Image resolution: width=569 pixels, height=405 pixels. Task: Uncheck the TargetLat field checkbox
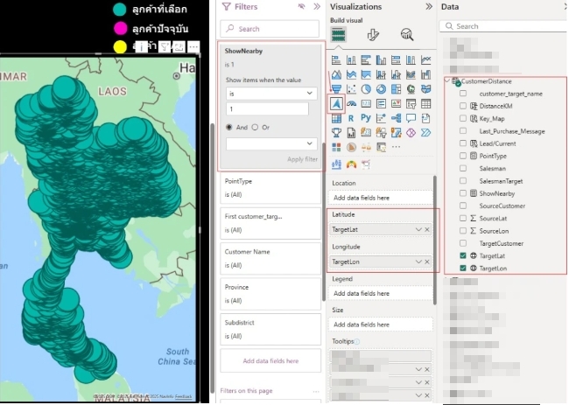tap(463, 255)
